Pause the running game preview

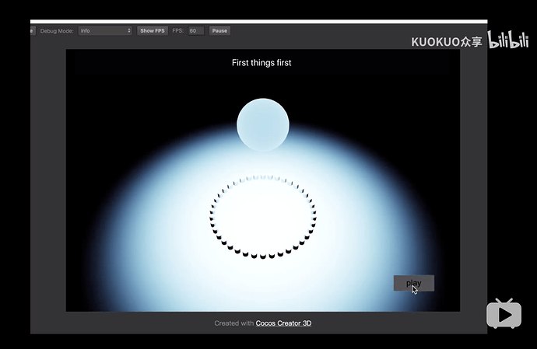(x=219, y=31)
